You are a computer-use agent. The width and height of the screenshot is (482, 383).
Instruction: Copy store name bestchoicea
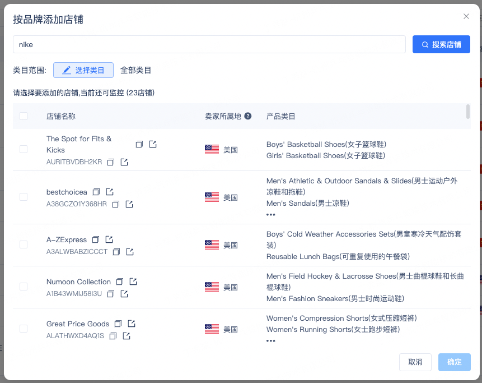96,192
